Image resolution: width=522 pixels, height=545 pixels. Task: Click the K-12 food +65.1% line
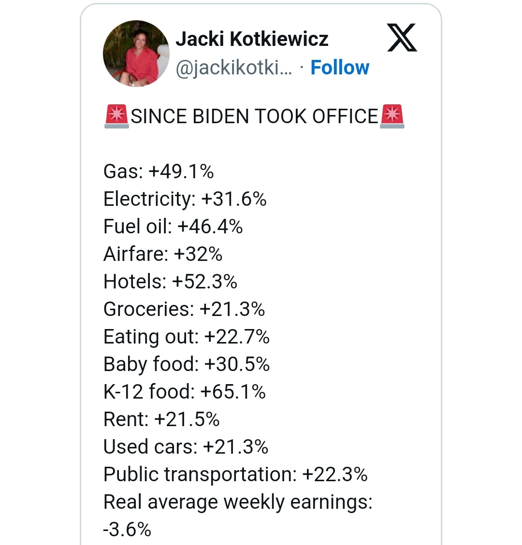184,392
